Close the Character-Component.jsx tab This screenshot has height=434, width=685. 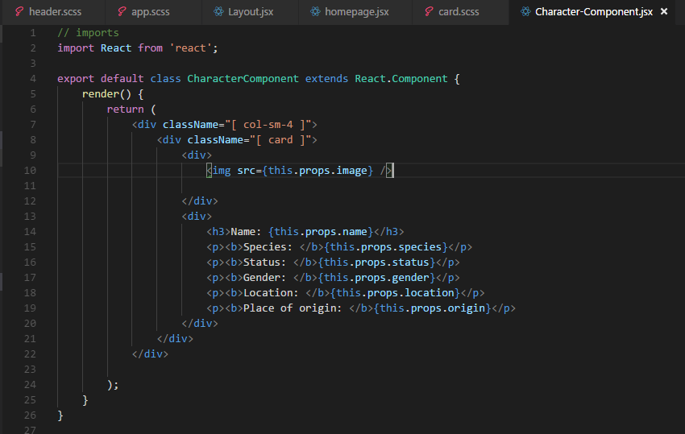[664, 12]
